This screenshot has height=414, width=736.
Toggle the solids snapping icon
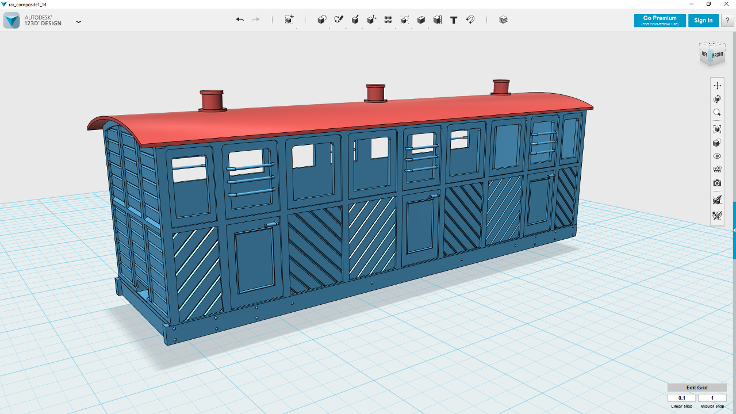(x=717, y=200)
